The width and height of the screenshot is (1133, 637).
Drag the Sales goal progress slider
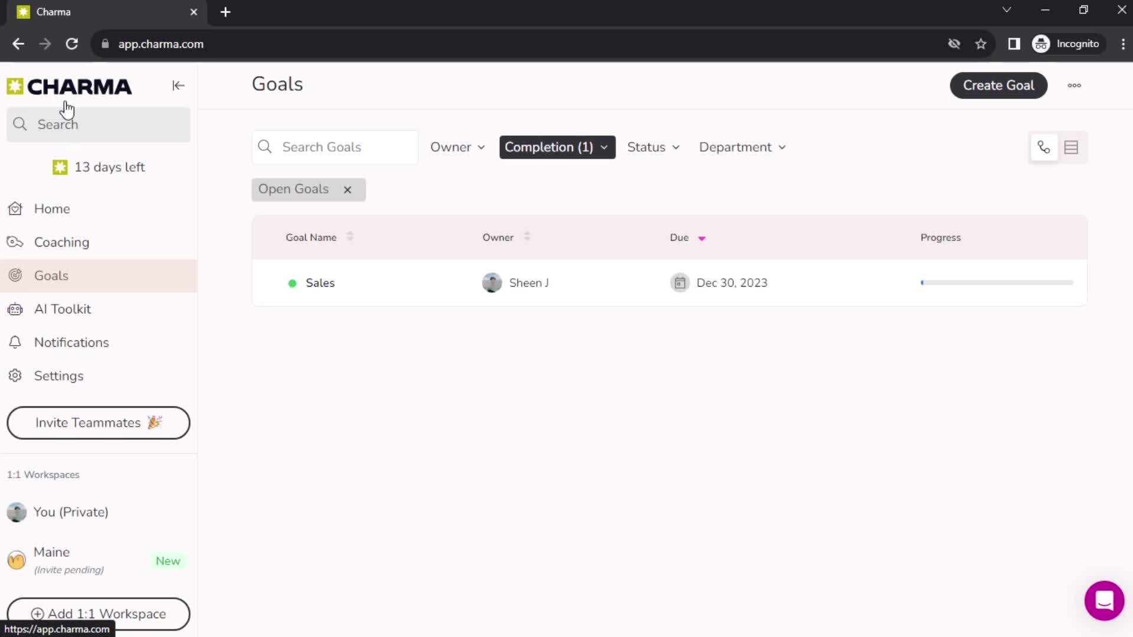(922, 283)
